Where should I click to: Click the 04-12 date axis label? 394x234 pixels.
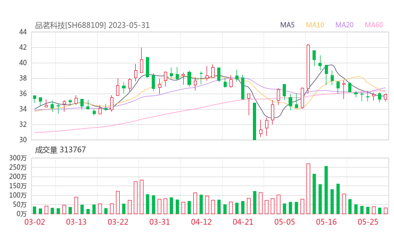click(x=201, y=222)
